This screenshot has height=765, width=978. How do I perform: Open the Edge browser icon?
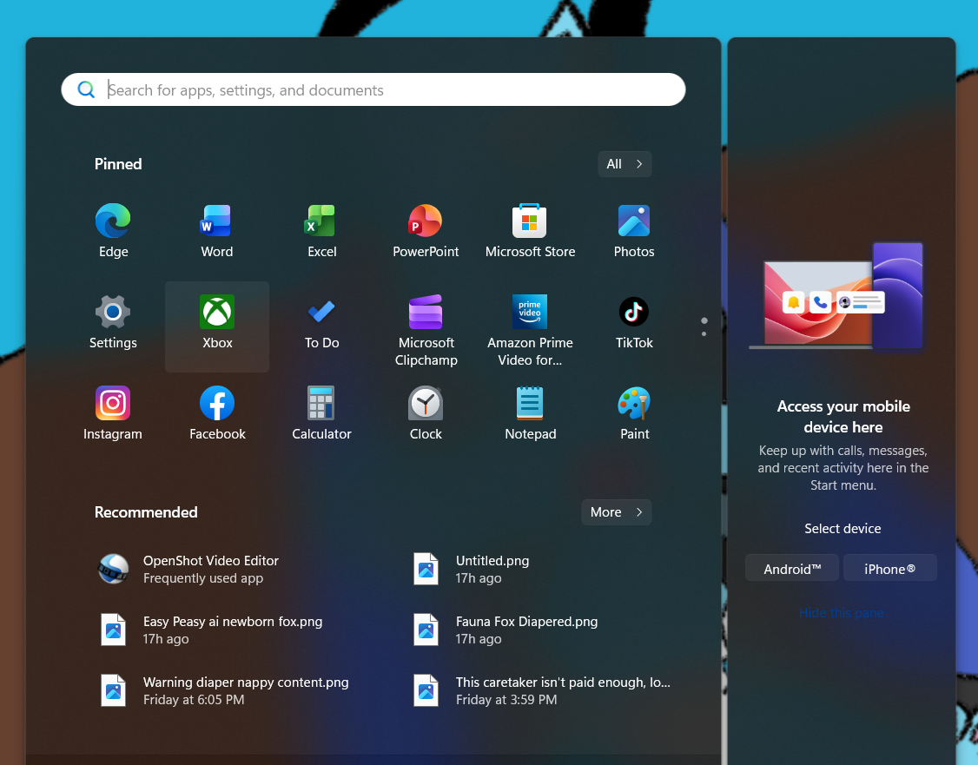pos(113,221)
